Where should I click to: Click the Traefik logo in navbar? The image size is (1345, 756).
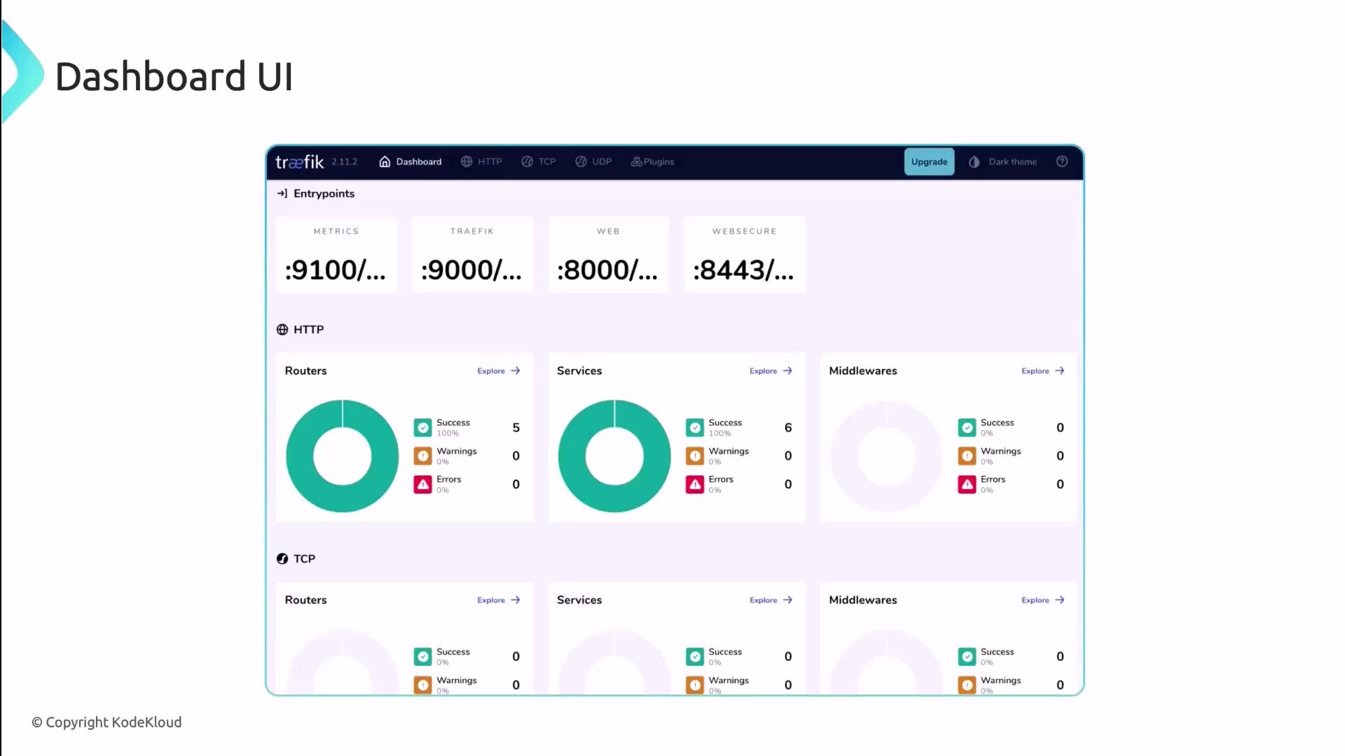(x=299, y=162)
